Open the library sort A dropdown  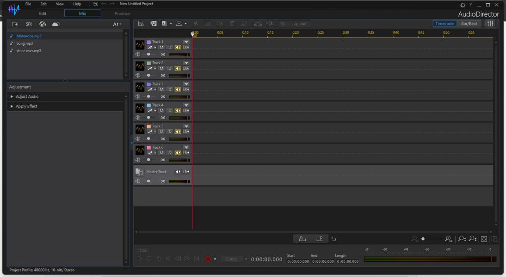(117, 24)
